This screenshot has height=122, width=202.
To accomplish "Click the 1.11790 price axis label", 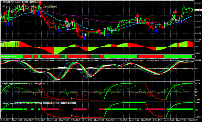I will tap(198, 15).
